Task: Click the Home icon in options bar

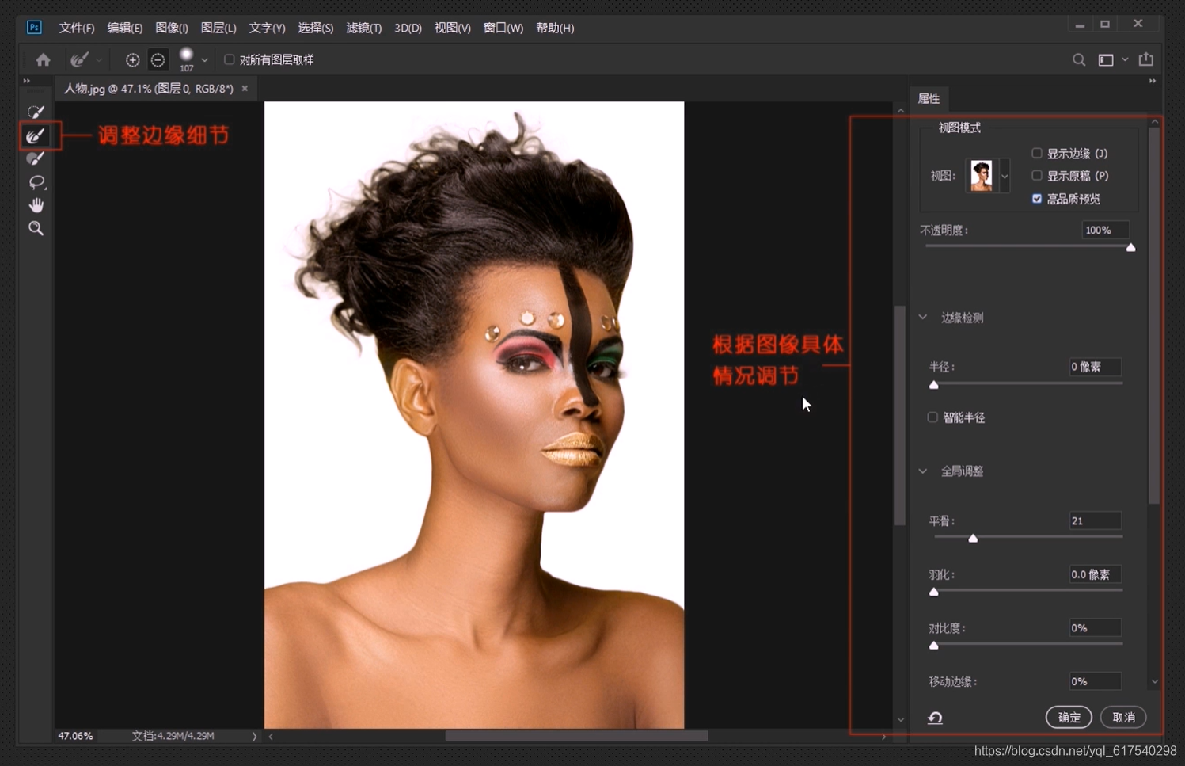Action: [x=43, y=59]
